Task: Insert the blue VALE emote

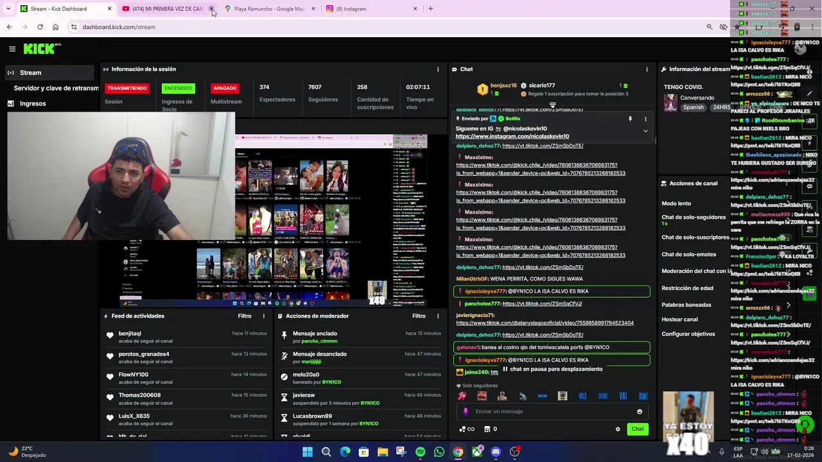Action: (x=582, y=396)
